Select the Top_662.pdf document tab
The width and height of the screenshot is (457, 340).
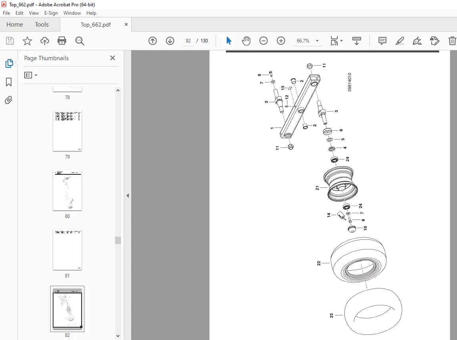tap(96, 25)
